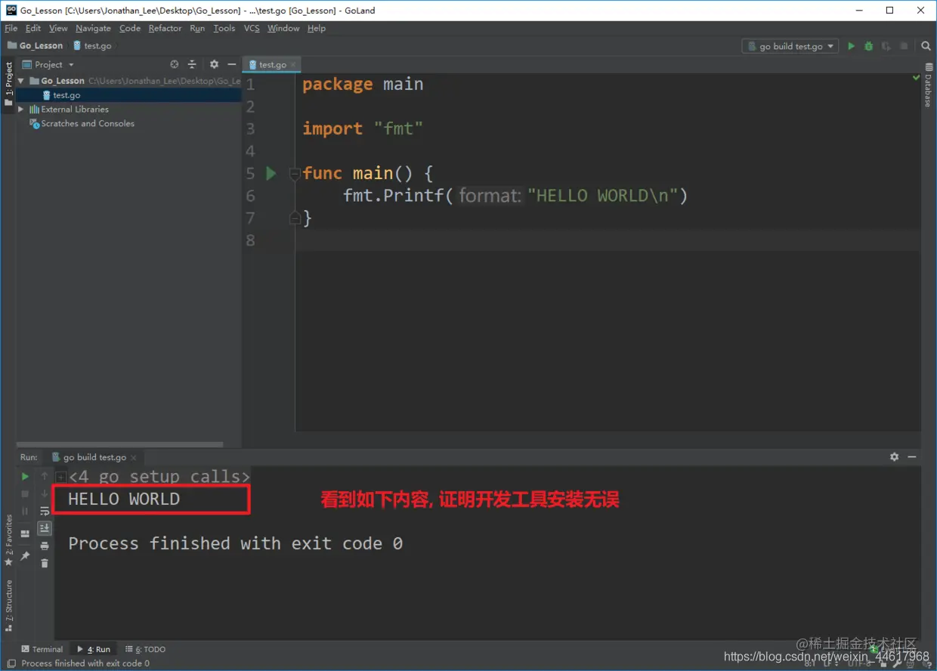This screenshot has width=937, height=671.
Task: Expand folded 4 go setup calls output
Action: [x=61, y=478]
